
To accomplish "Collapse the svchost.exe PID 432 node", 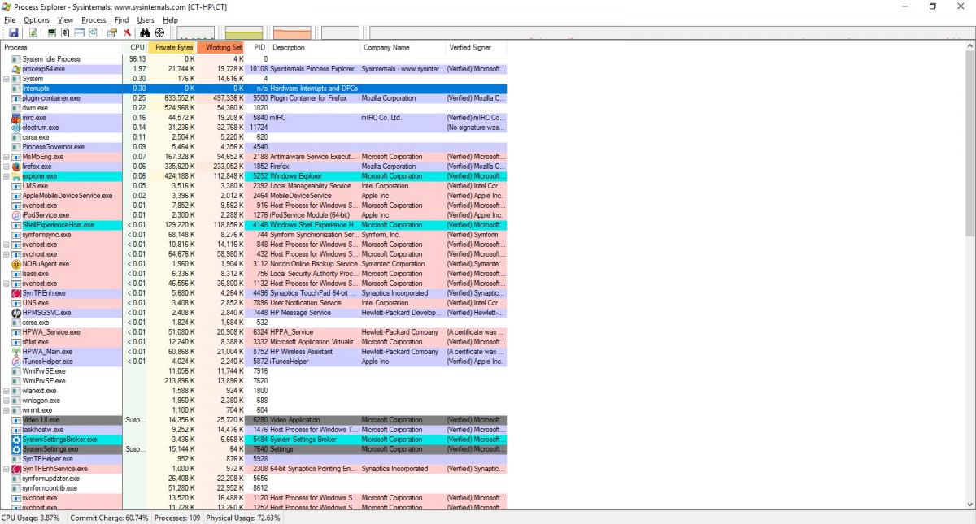I will pos(7,254).
